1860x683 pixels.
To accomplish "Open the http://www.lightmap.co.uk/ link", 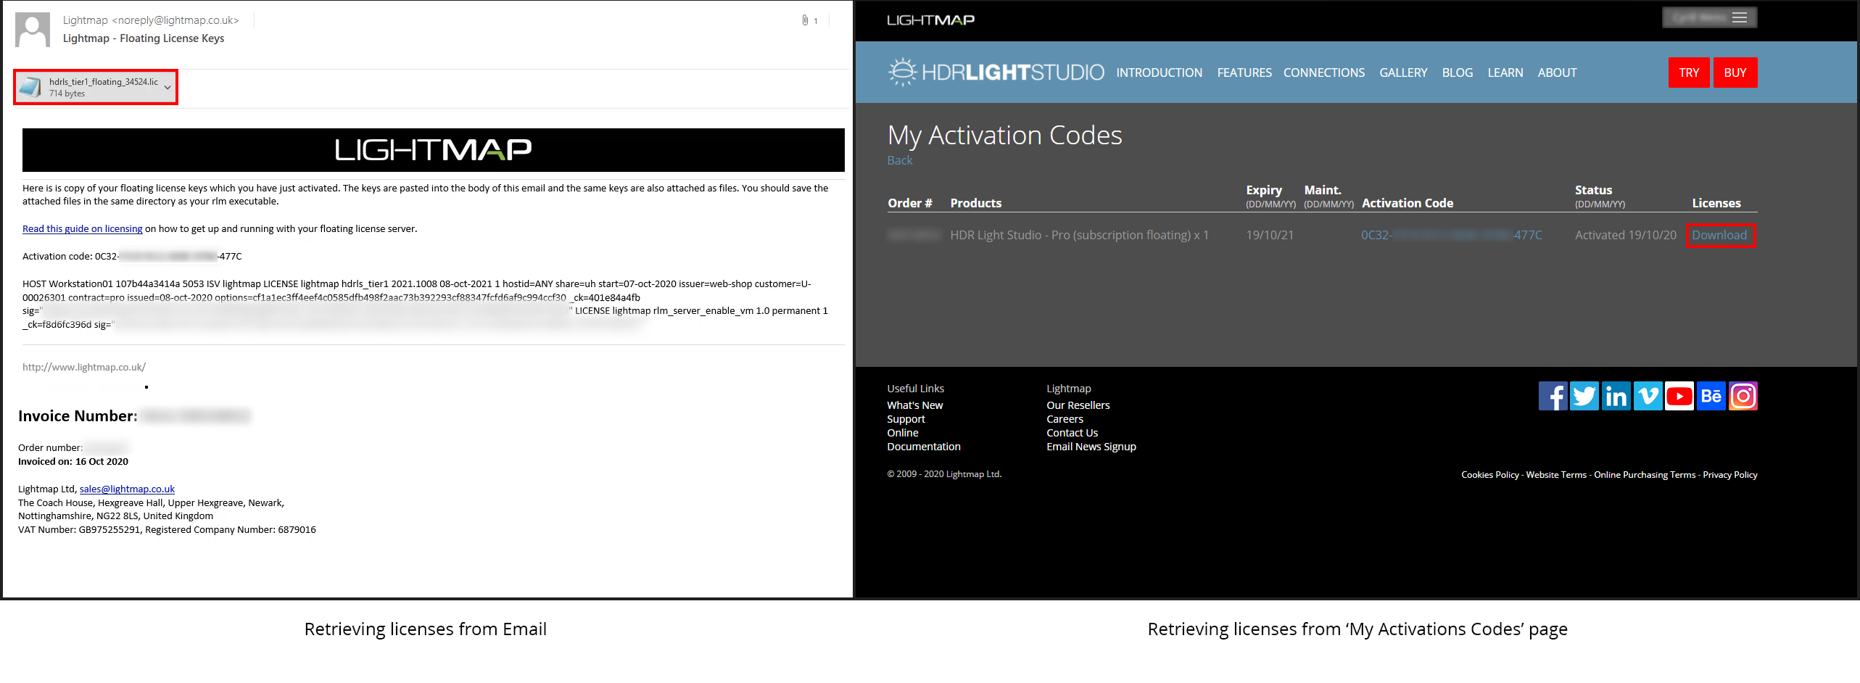I will (84, 367).
